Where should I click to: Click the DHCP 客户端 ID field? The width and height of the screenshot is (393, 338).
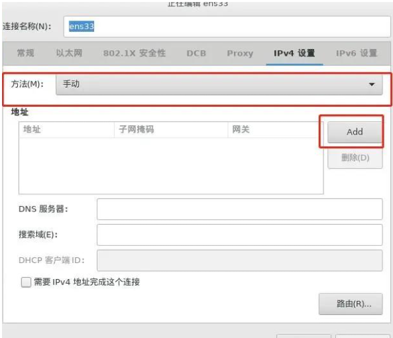(x=240, y=260)
